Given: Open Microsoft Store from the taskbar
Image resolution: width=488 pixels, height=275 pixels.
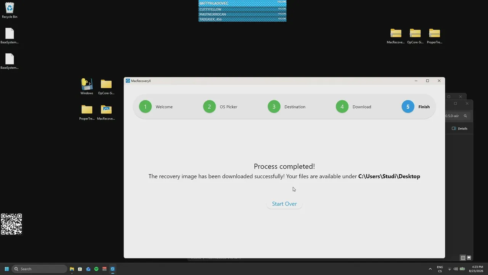Looking at the screenshot, I should click(x=80, y=269).
